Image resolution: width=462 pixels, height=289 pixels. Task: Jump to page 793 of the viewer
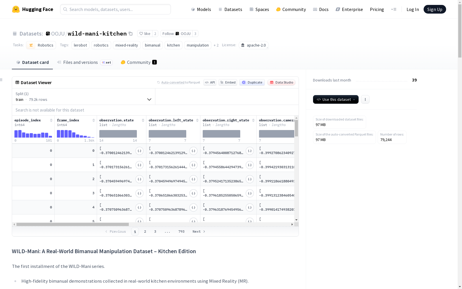coord(181,231)
